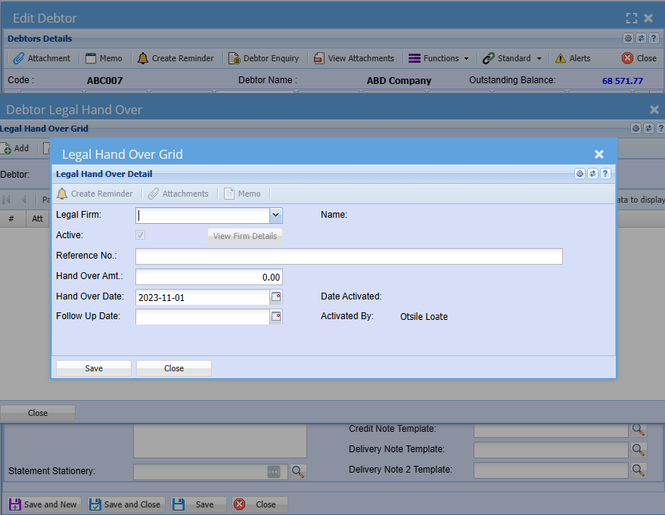Click Create Reminder bell in Debtors Details
This screenshot has width=665, height=515.
click(x=176, y=58)
